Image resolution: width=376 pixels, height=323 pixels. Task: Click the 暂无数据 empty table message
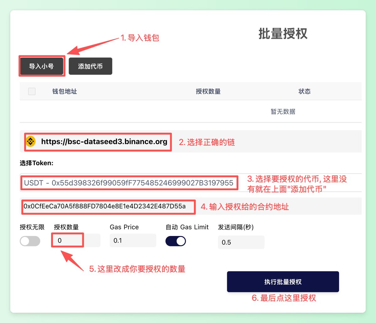283,111
